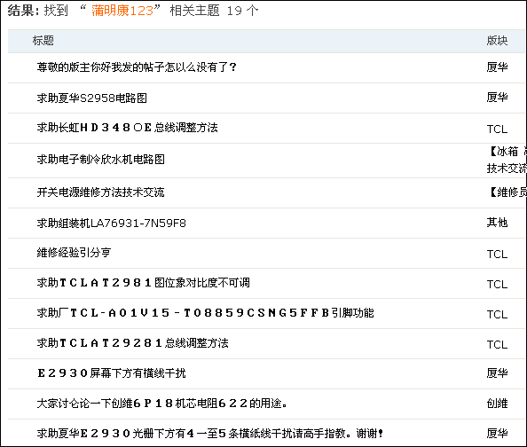Image resolution: width=527 pixels, height=447 pixels.
Task: Click the 版块 column header
Action: pyautogui.click(x=497, y=41)
